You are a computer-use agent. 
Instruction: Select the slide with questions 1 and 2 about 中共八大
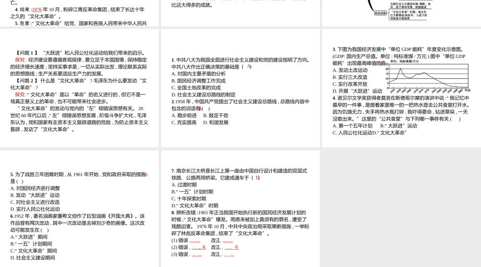[240, 88]
